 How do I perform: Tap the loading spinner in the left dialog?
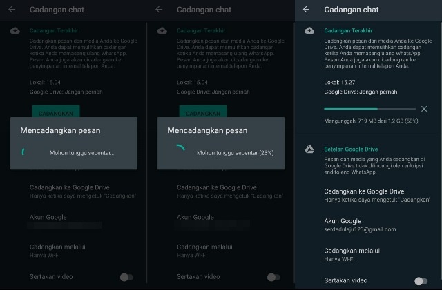(23, 152)
